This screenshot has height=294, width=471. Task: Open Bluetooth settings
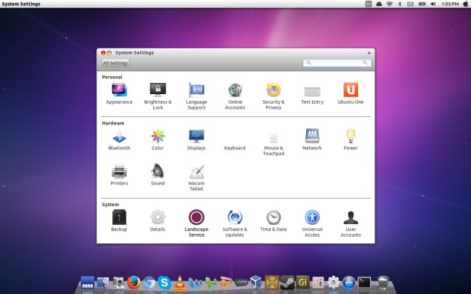click(x=118, y=136)
